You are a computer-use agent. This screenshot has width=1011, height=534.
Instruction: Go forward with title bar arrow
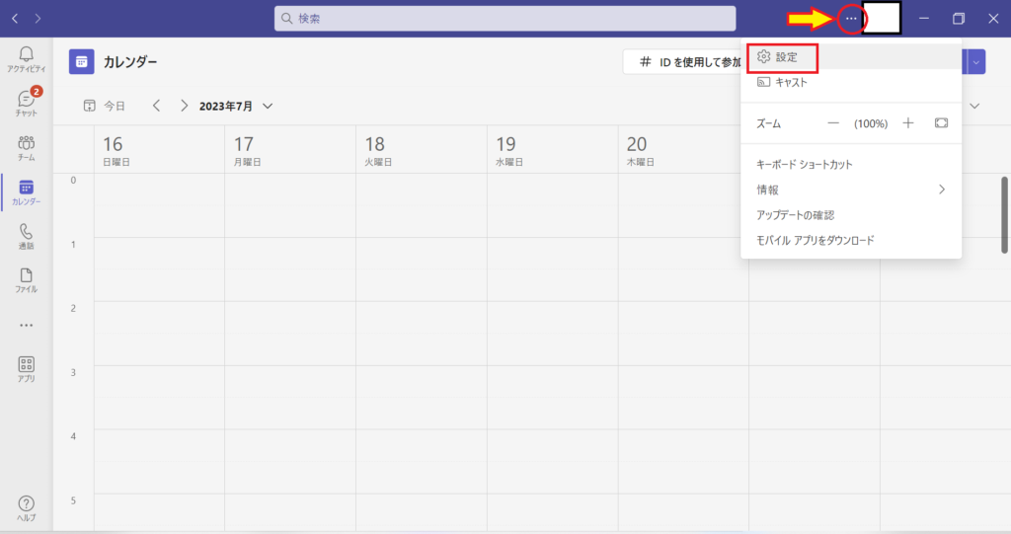[39, 18]
